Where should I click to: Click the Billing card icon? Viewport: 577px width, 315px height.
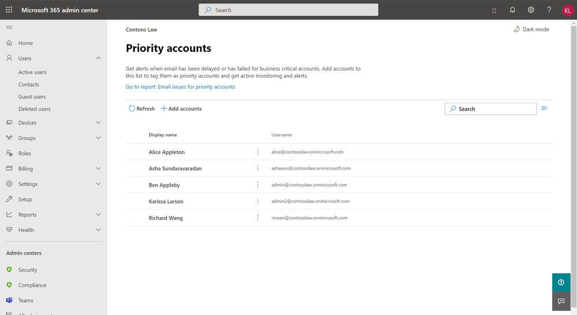[x=9, y=168]
